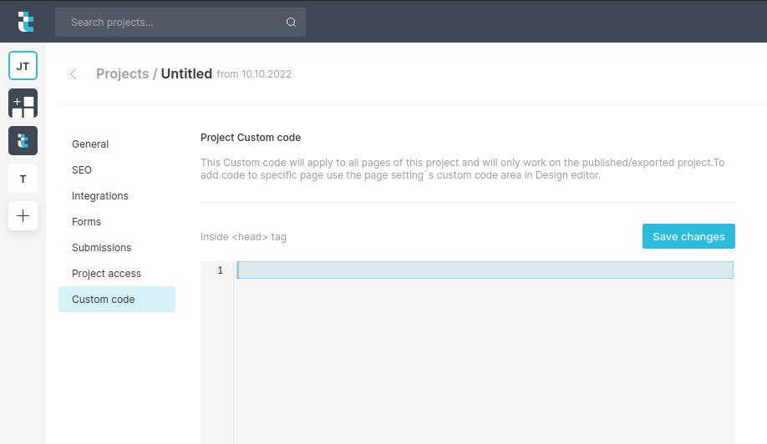Select the Custom code tab

[x=104, y=300]
